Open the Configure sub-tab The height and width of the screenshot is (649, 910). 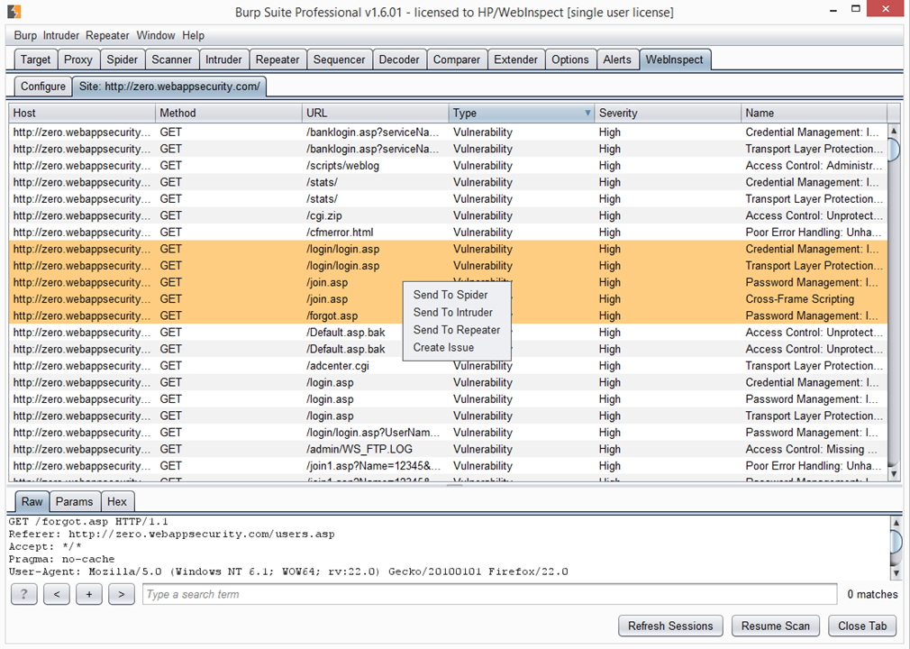pyautogui.click(x=43, y=87)
